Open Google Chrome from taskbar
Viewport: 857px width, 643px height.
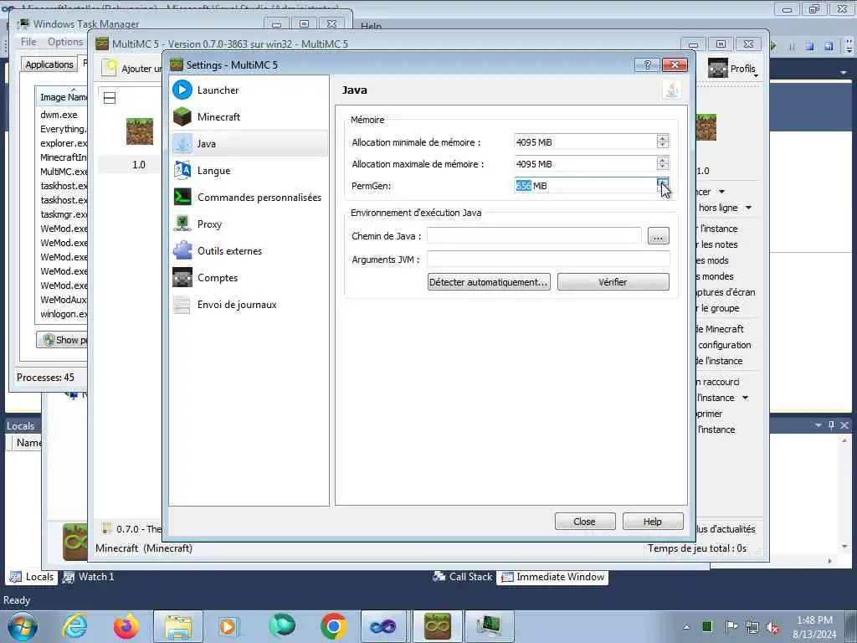(333, 626)
